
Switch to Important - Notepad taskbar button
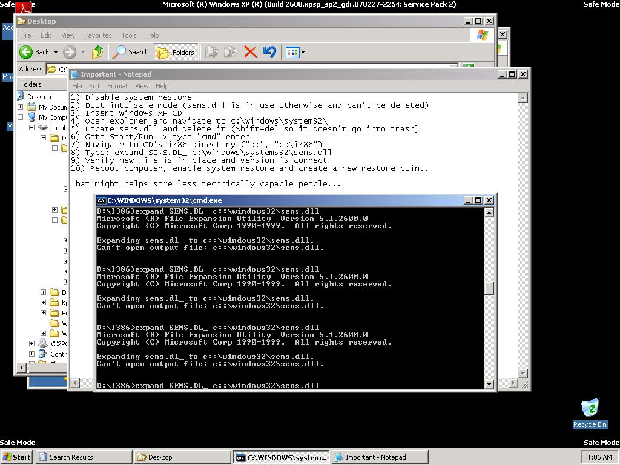pos(380,457)
